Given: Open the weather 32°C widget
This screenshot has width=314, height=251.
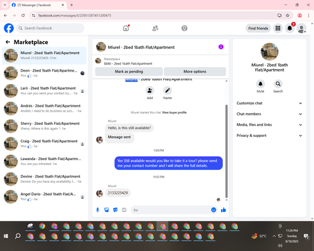Looking at the screenshot, I should click(x=259, y=236).
